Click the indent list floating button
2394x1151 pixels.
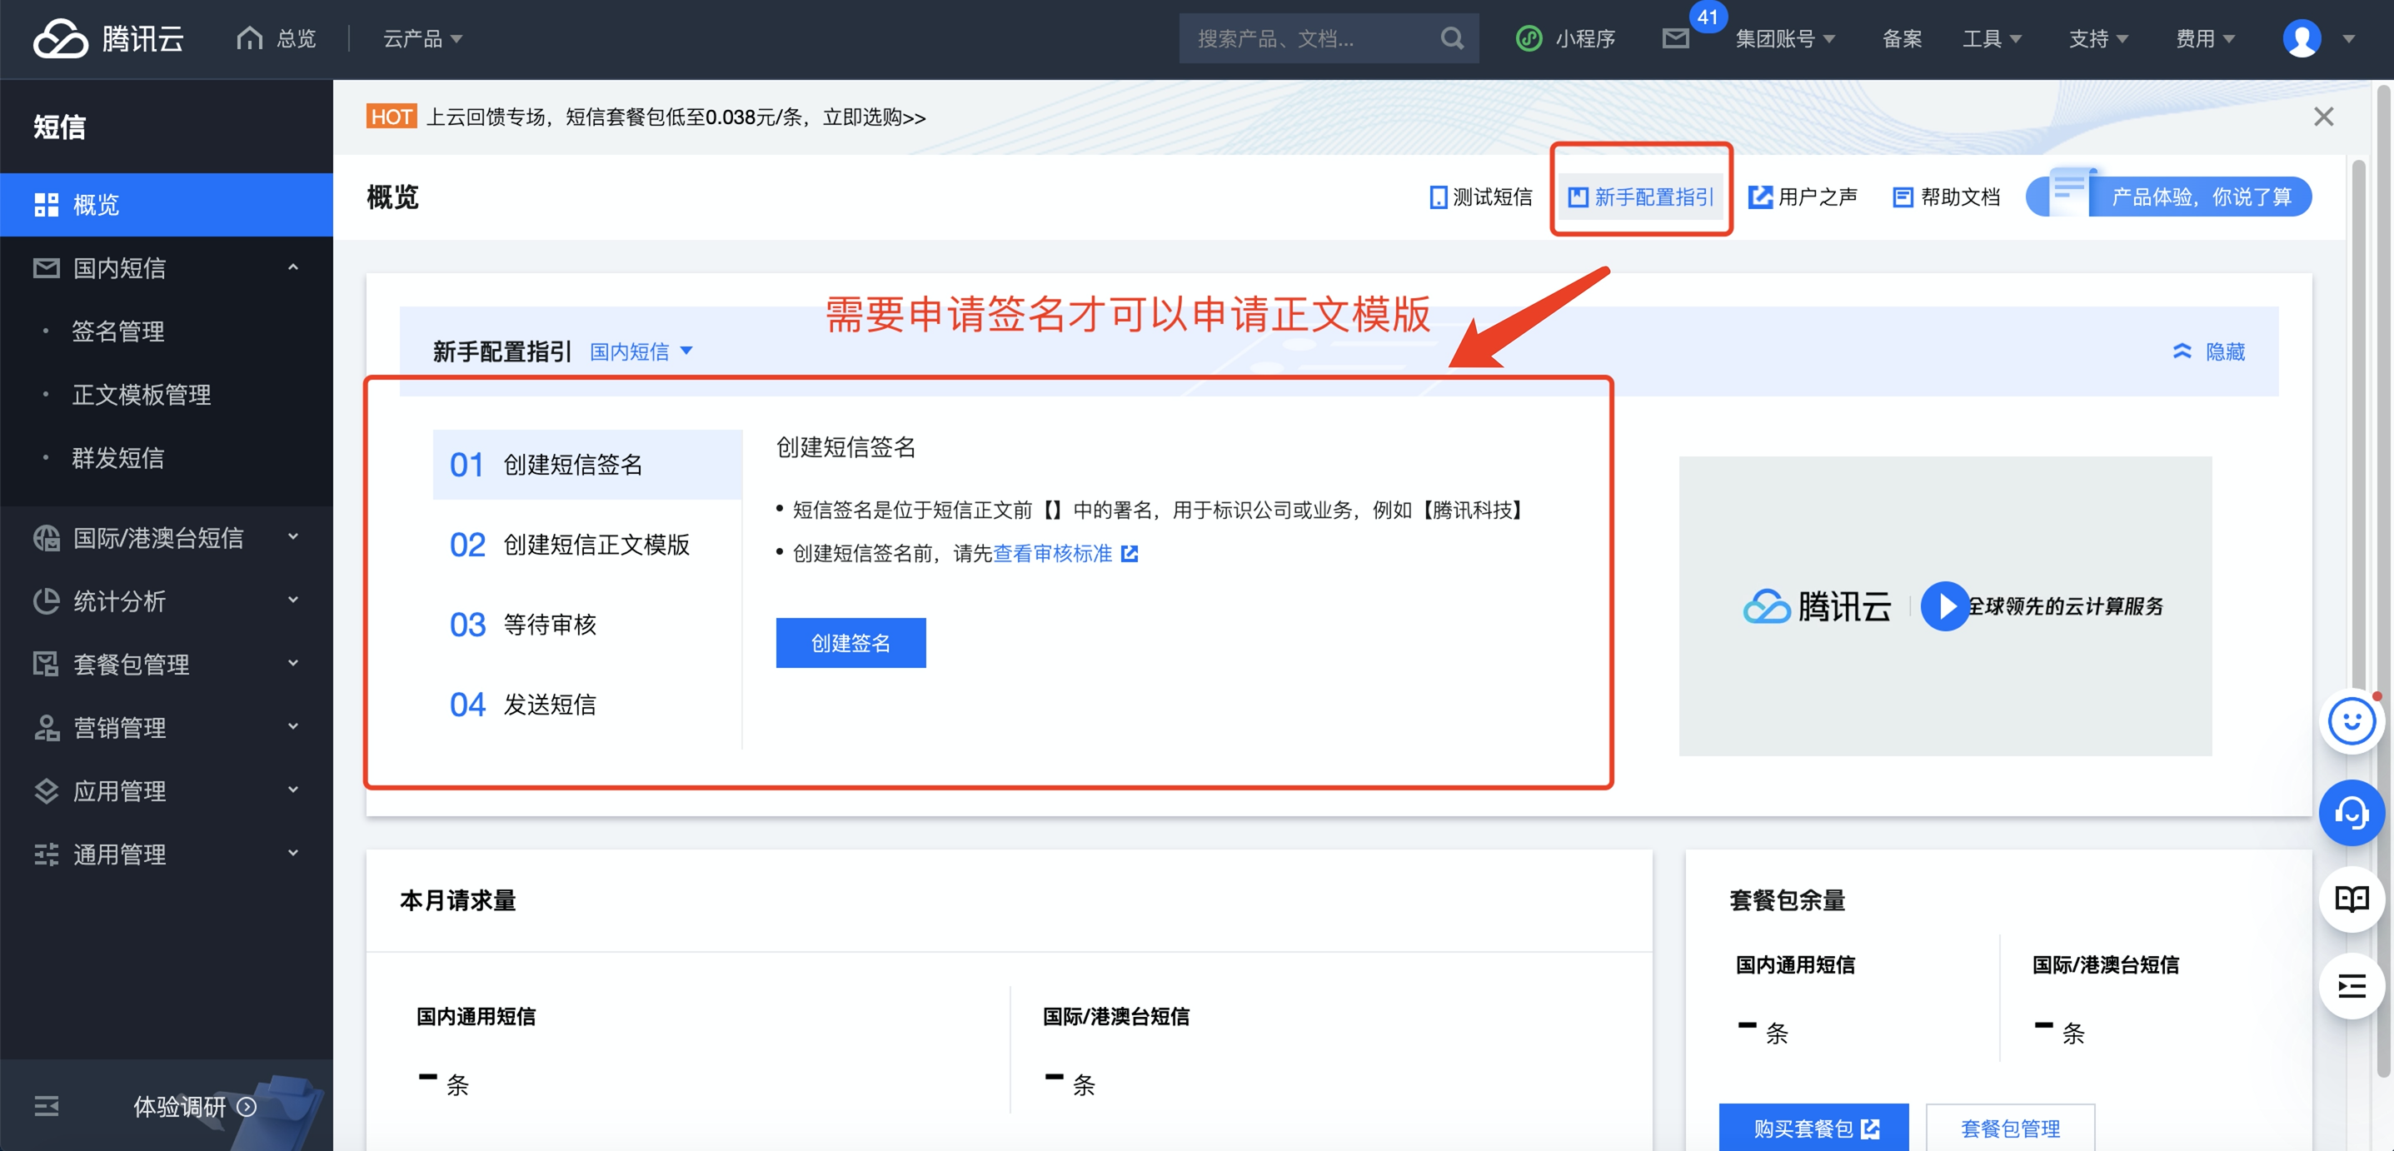tap(2352, 985)
